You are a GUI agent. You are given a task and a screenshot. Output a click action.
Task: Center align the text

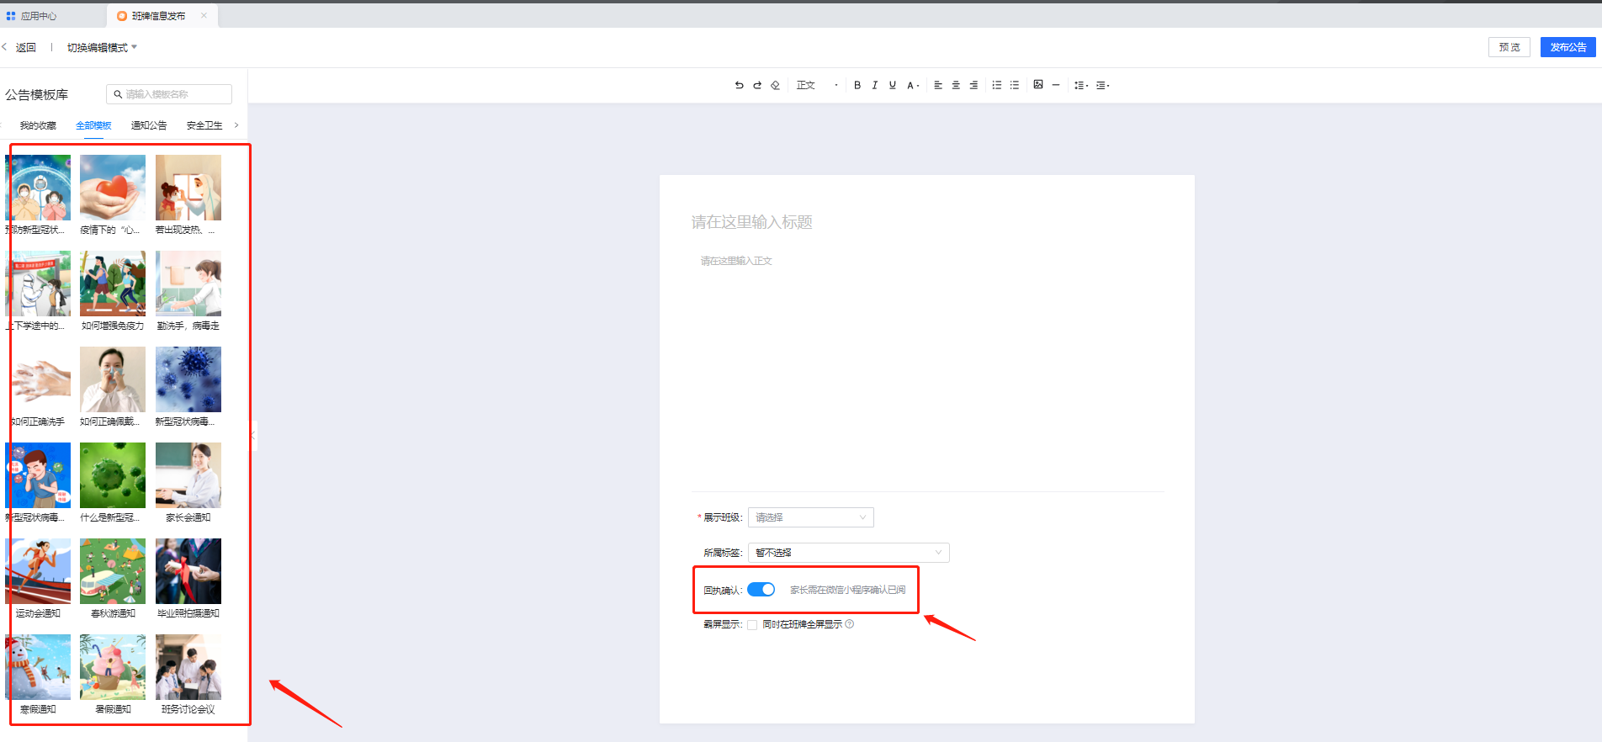coord(956,85)
